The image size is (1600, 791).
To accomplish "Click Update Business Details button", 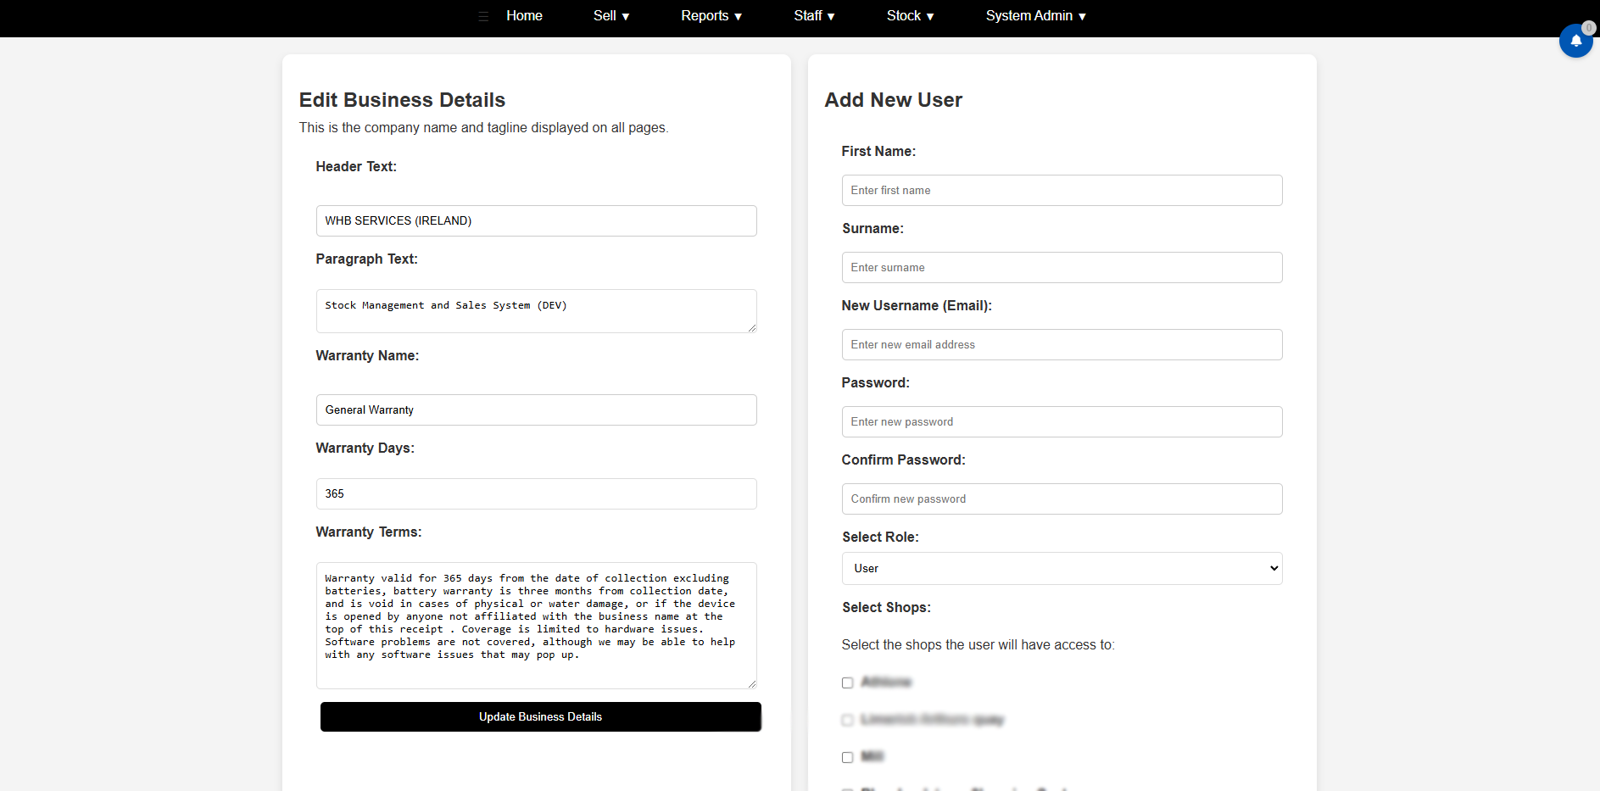I will point(540,716).
